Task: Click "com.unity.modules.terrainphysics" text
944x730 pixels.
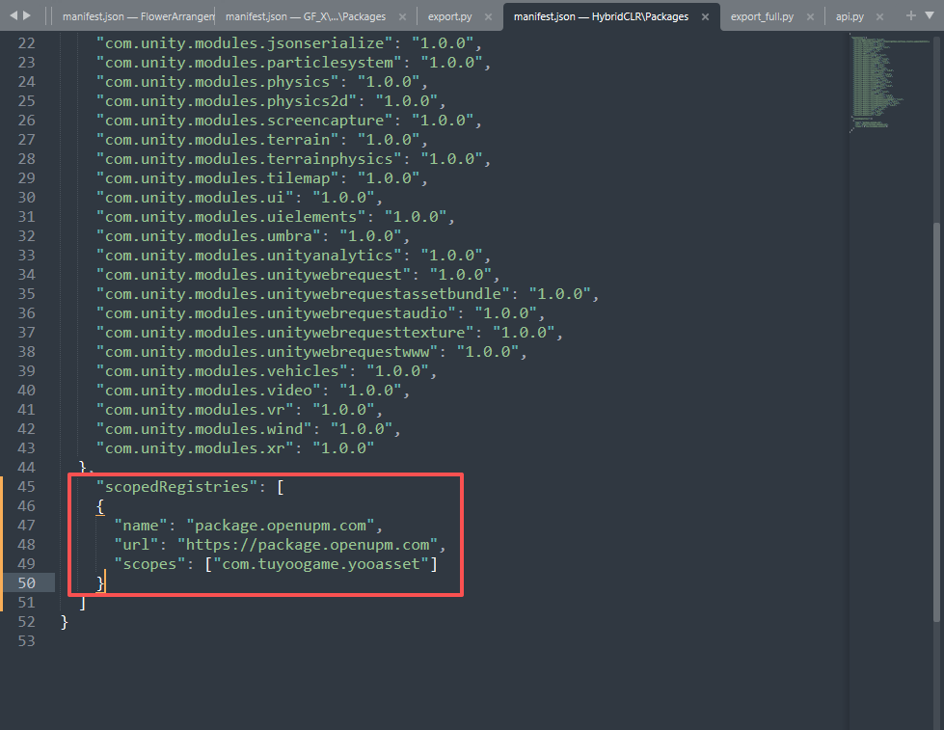Action: [249, 159]
